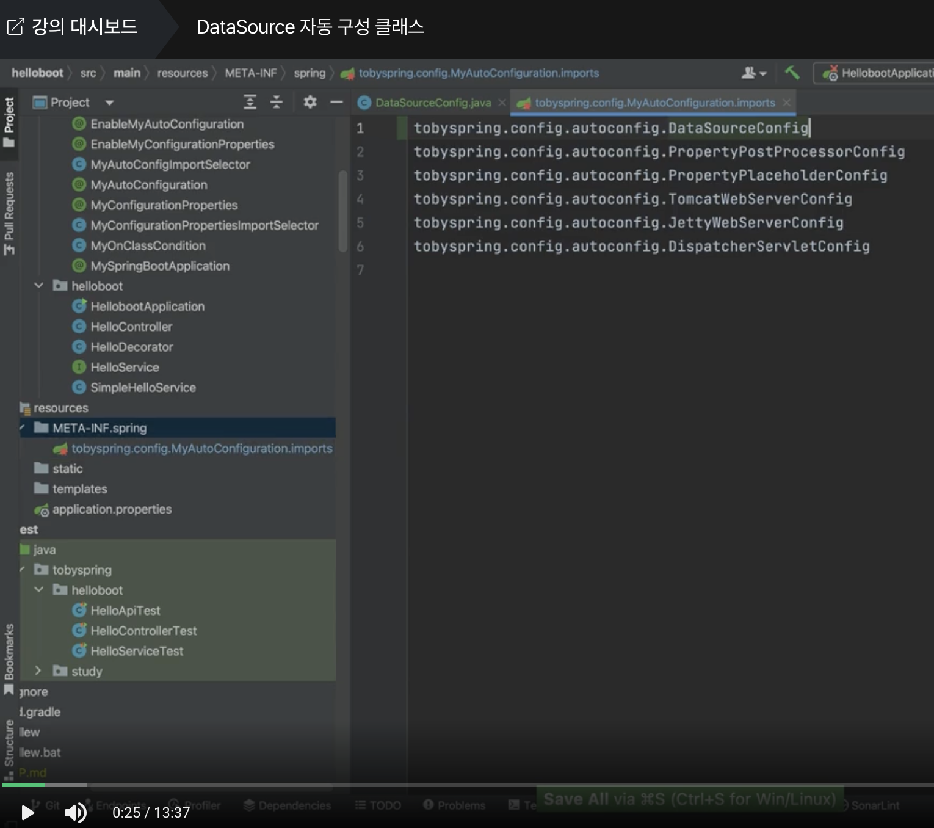Toggle the Structure side tab
Screen dimensions: 934x828
pyautogui.click(x=9, y=750)
